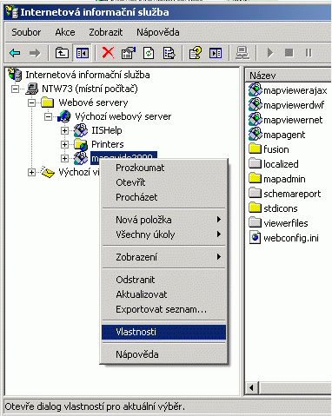This screenshot has width=332, height=416.
Task: Choose Odstranit in context menu
Action: point(163,280)
